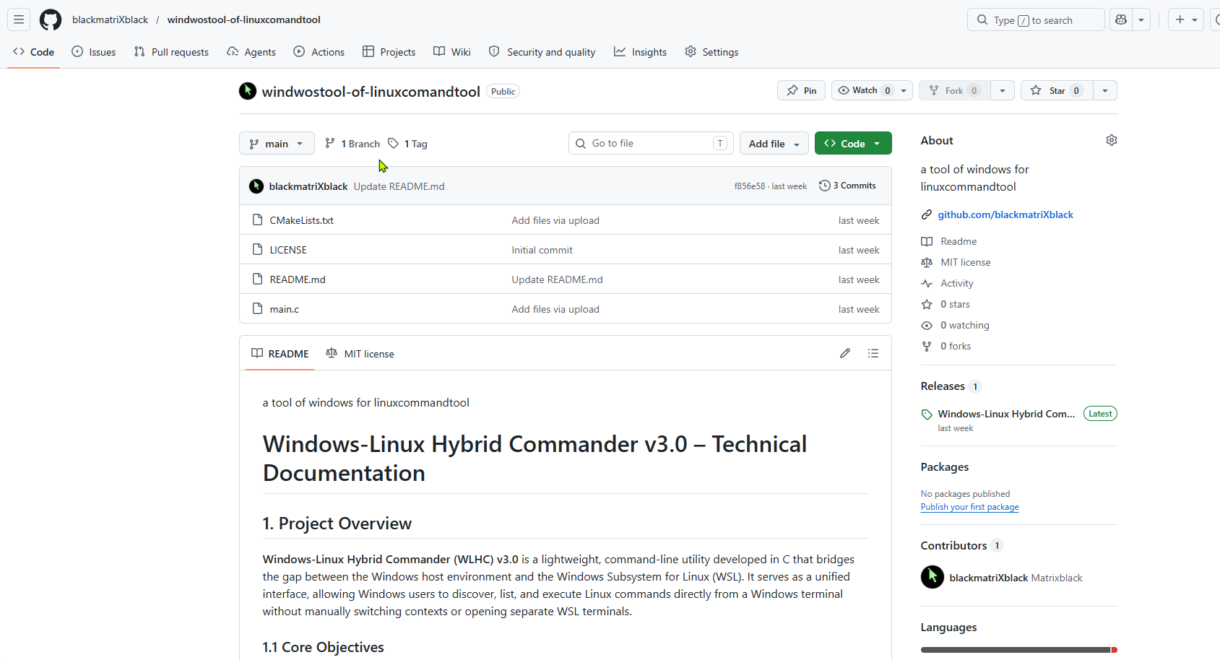Edit About settings with gear icon
The width and height of the screenshot is (1220, 660).
1112,140
